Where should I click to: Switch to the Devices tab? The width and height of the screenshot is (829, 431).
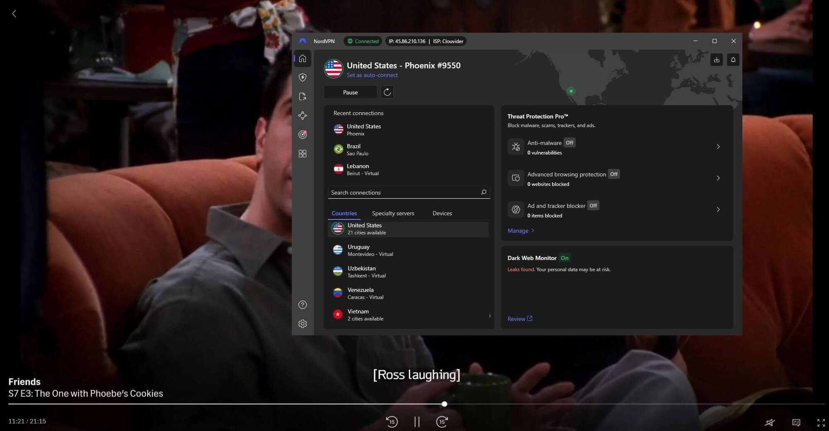pos(442,213)
